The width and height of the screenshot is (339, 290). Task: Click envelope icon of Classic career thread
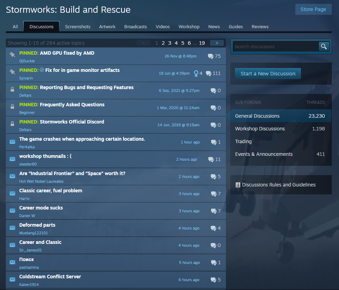(x=12, y=193)
